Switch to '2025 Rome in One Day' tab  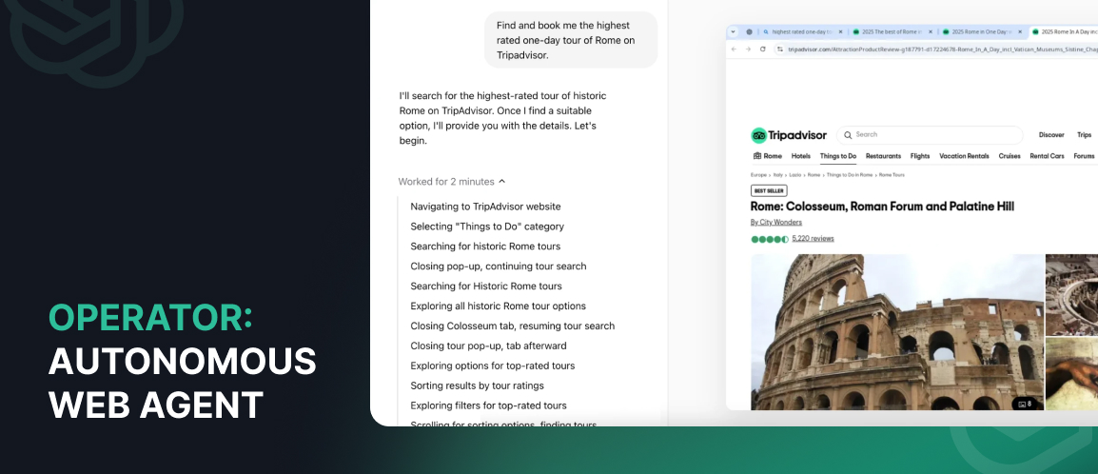(x=982, y=31)
